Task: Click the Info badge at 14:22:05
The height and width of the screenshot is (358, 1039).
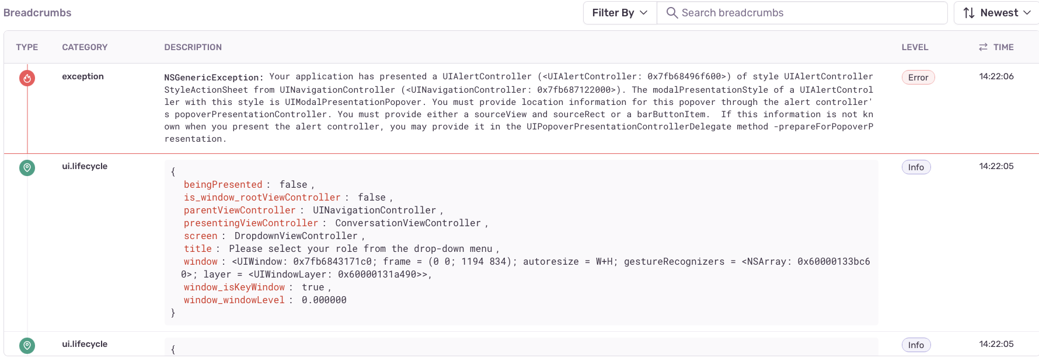Action: (x=916, y=167)
